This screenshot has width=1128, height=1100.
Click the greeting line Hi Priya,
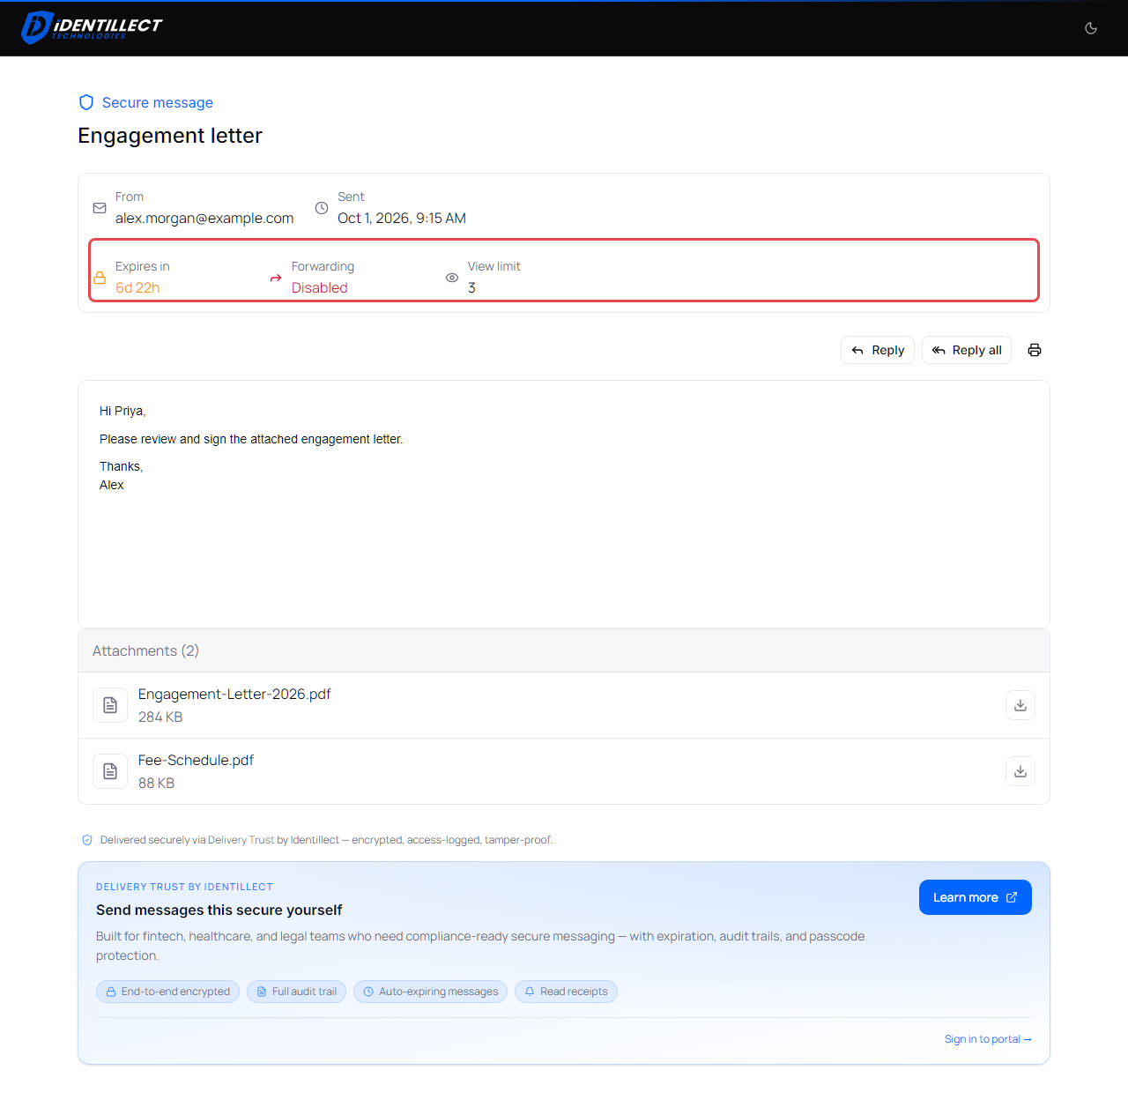pos(122,411)
